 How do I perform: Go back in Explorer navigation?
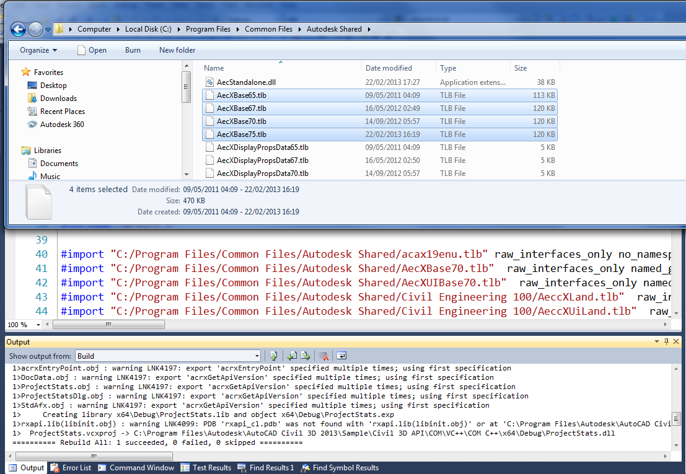(19, 29)
